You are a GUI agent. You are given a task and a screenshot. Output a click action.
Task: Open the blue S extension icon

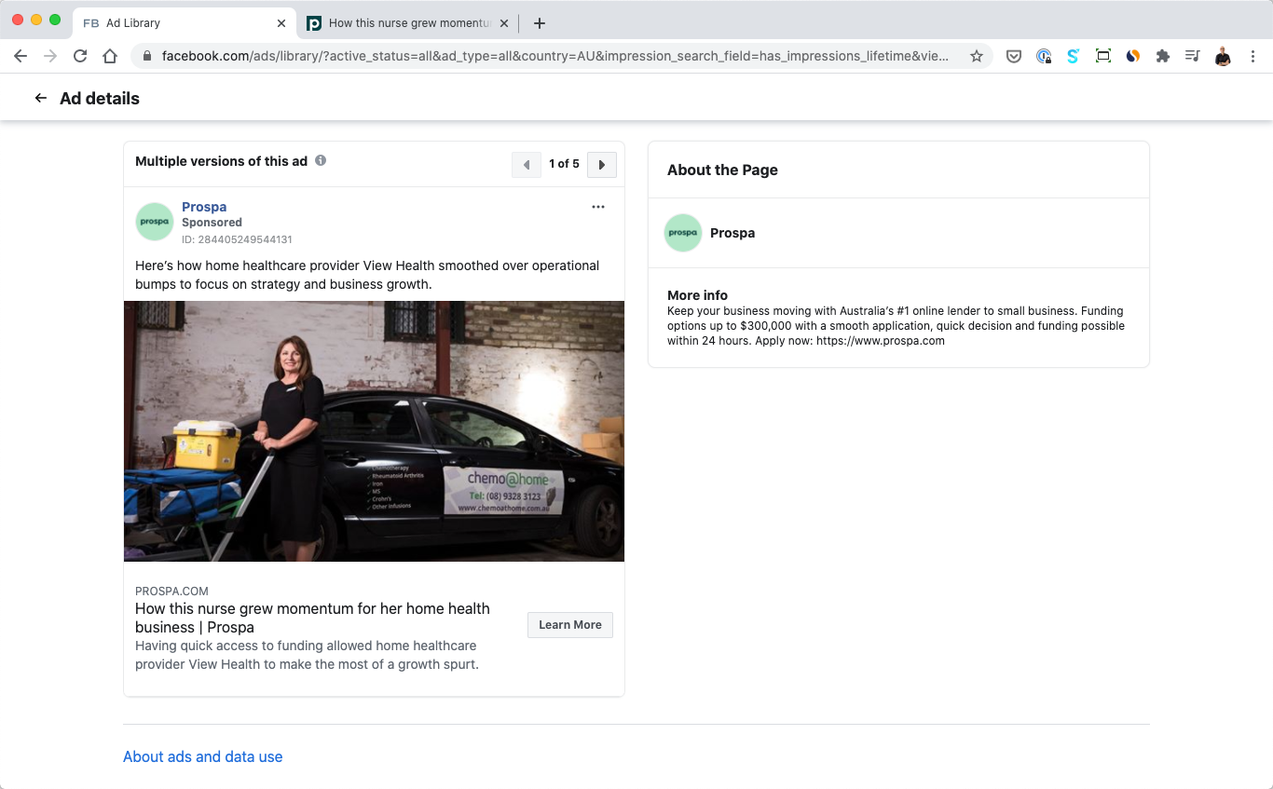click(1074, 56)
